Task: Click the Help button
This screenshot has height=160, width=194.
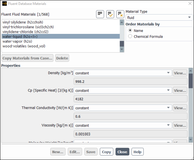Action: click(x=138, y=152)
